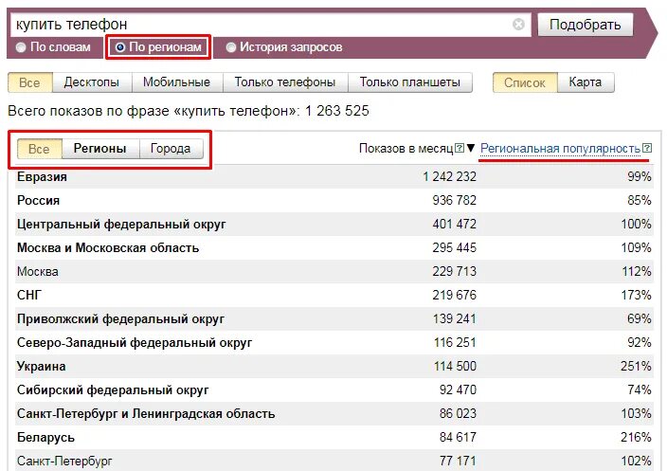This screenshot has width=667, height=471.
Task: Clear the search field with the X icon
Action: [x=518, y=25]
